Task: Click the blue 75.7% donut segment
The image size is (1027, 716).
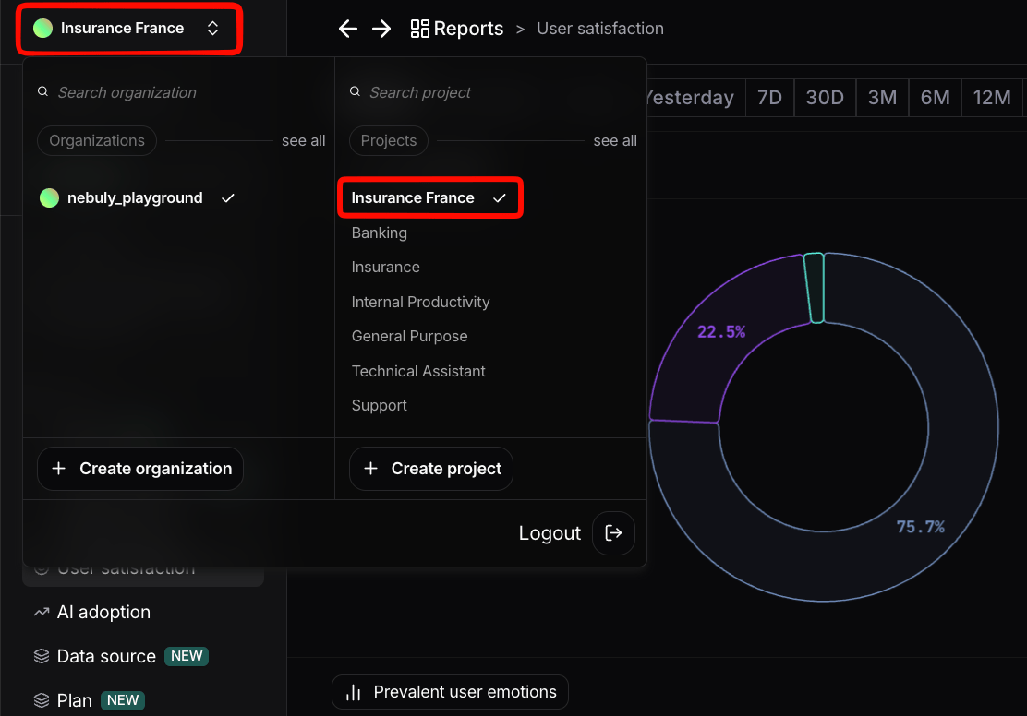Action: tap(920, 528)
